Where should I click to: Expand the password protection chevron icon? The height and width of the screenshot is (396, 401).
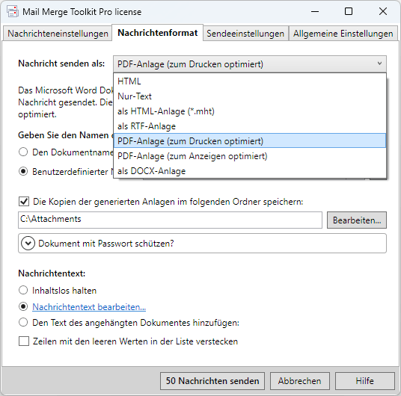coord(28,244)
